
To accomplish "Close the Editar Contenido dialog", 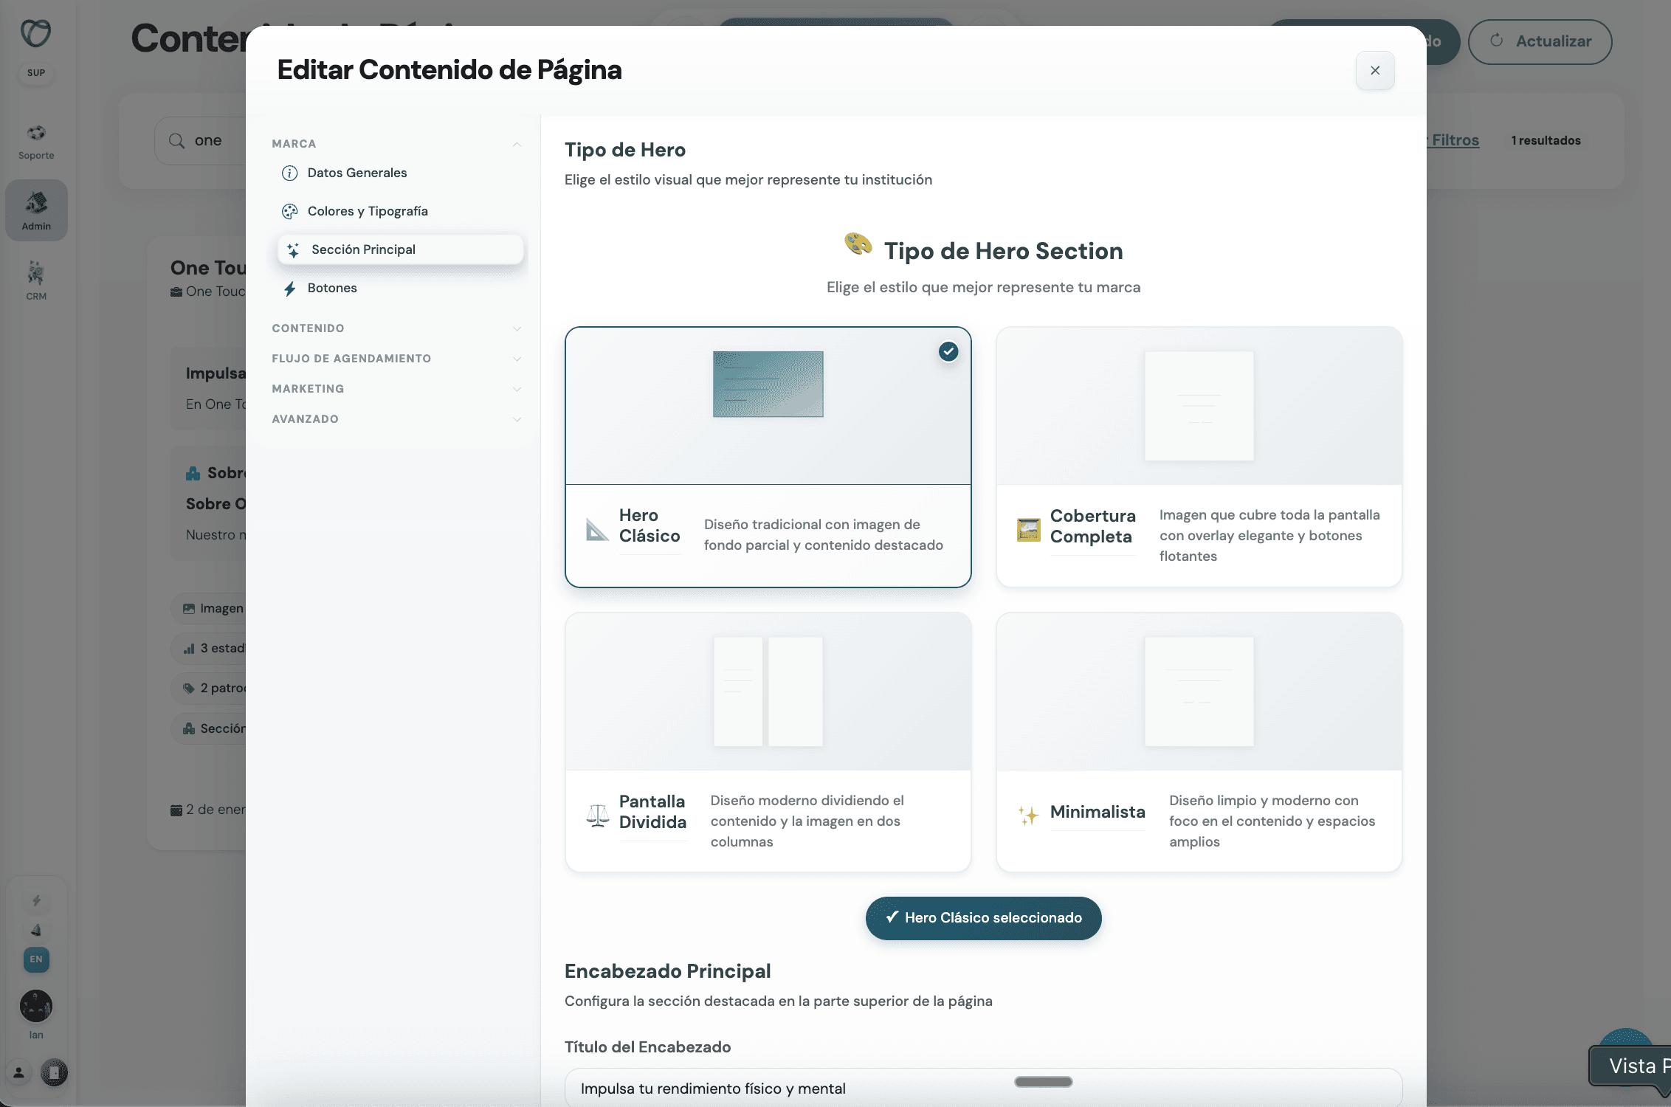I will point(1374,70).
